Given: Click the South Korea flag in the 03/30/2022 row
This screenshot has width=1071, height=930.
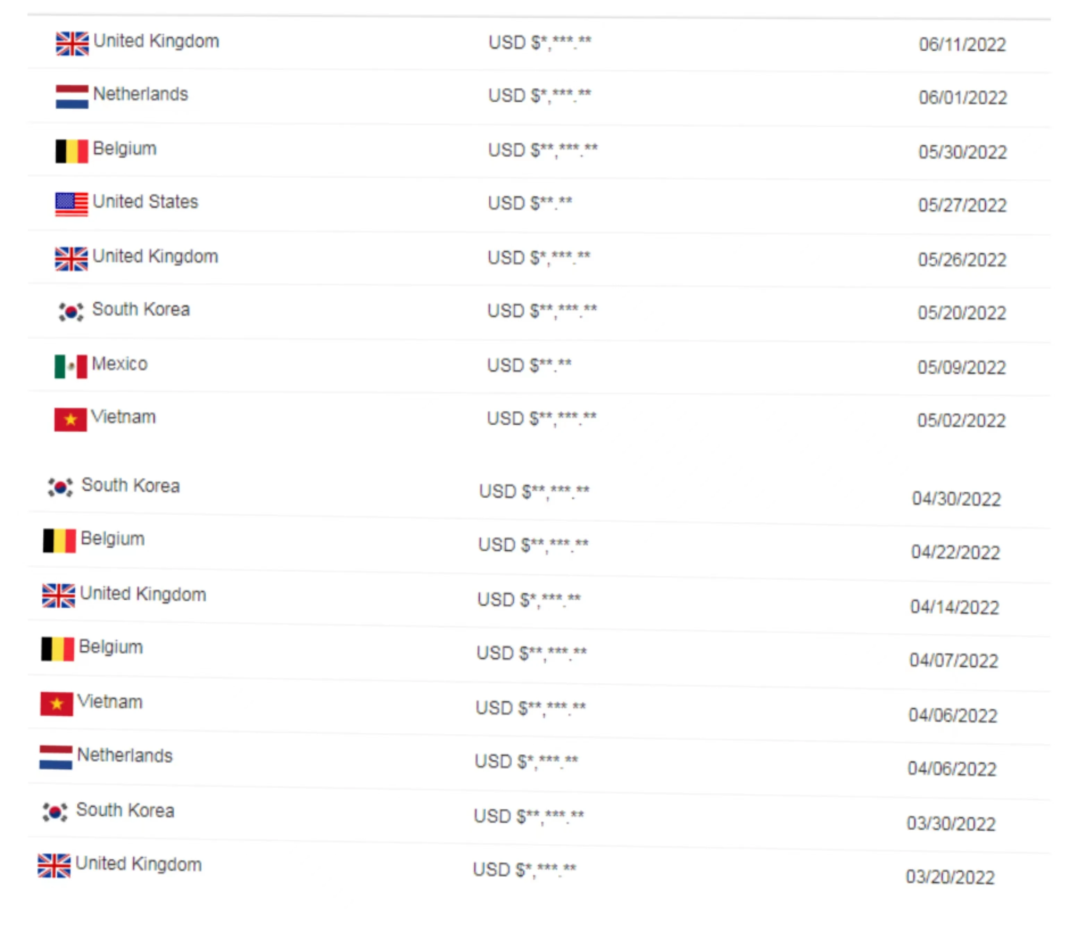Looking at the screenshot, I should [x=55, y=812].
